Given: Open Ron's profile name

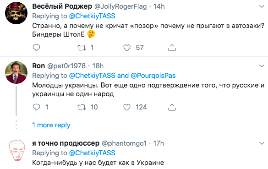Looking at the screenshot, I should [x=38, y=66].
